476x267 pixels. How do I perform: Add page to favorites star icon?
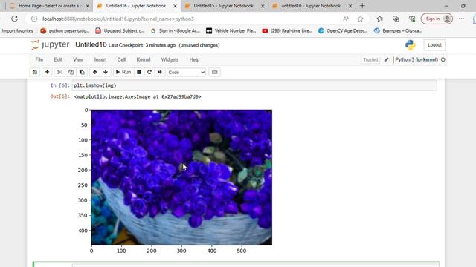[x=360, y=19]
